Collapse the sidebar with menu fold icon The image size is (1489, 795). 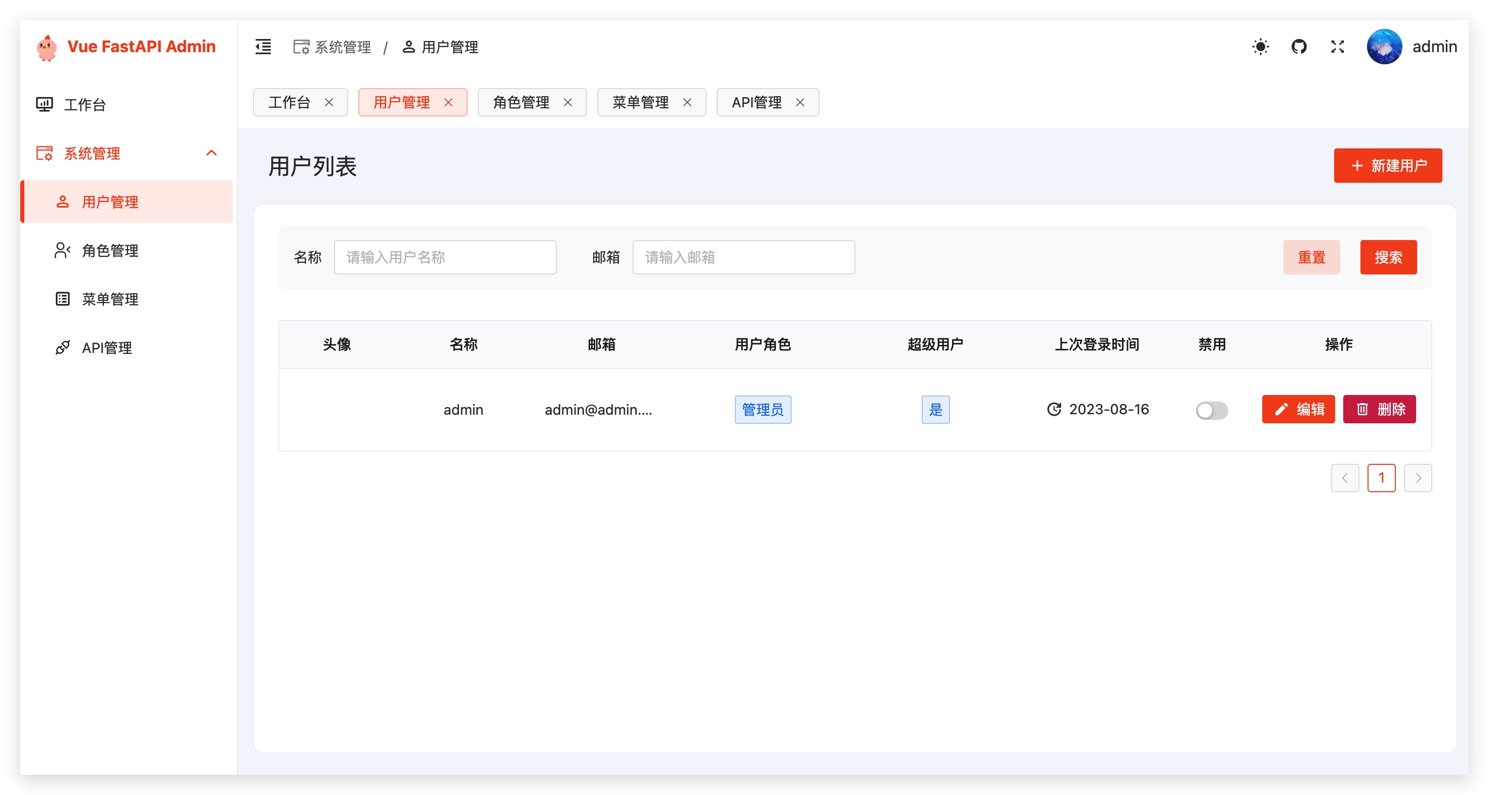click(263, 46)
